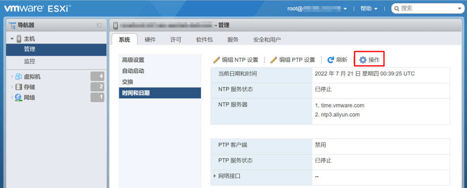The height and width of the screenshot is (188, 467).
Task: Switch to the System (系统) tab
Action: point(125,40)
